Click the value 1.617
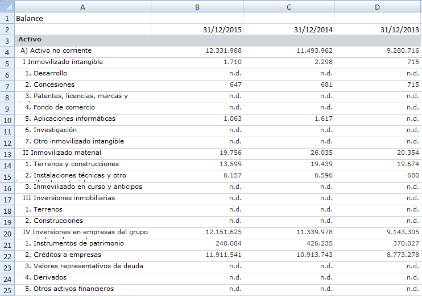The width and height of the screenshot is (422, 296). tap(324, 119)
